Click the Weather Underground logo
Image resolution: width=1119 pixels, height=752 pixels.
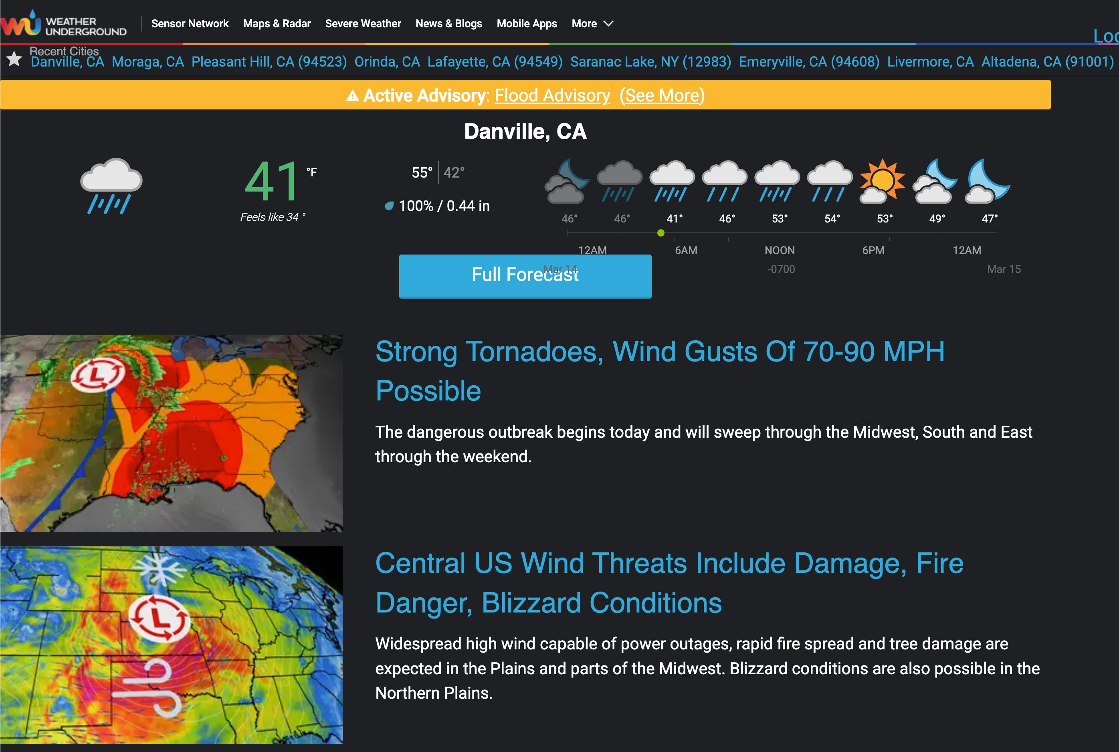(64, 24)
